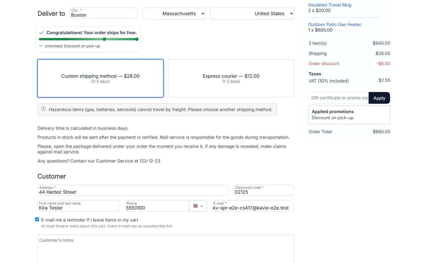This screenshot has width=421, height=263.
Task: Click the 1 x $600.00 quantity line
Action: (320, 30)
